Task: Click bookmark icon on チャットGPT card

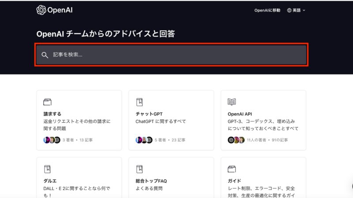Action: [x=139, y=102]
